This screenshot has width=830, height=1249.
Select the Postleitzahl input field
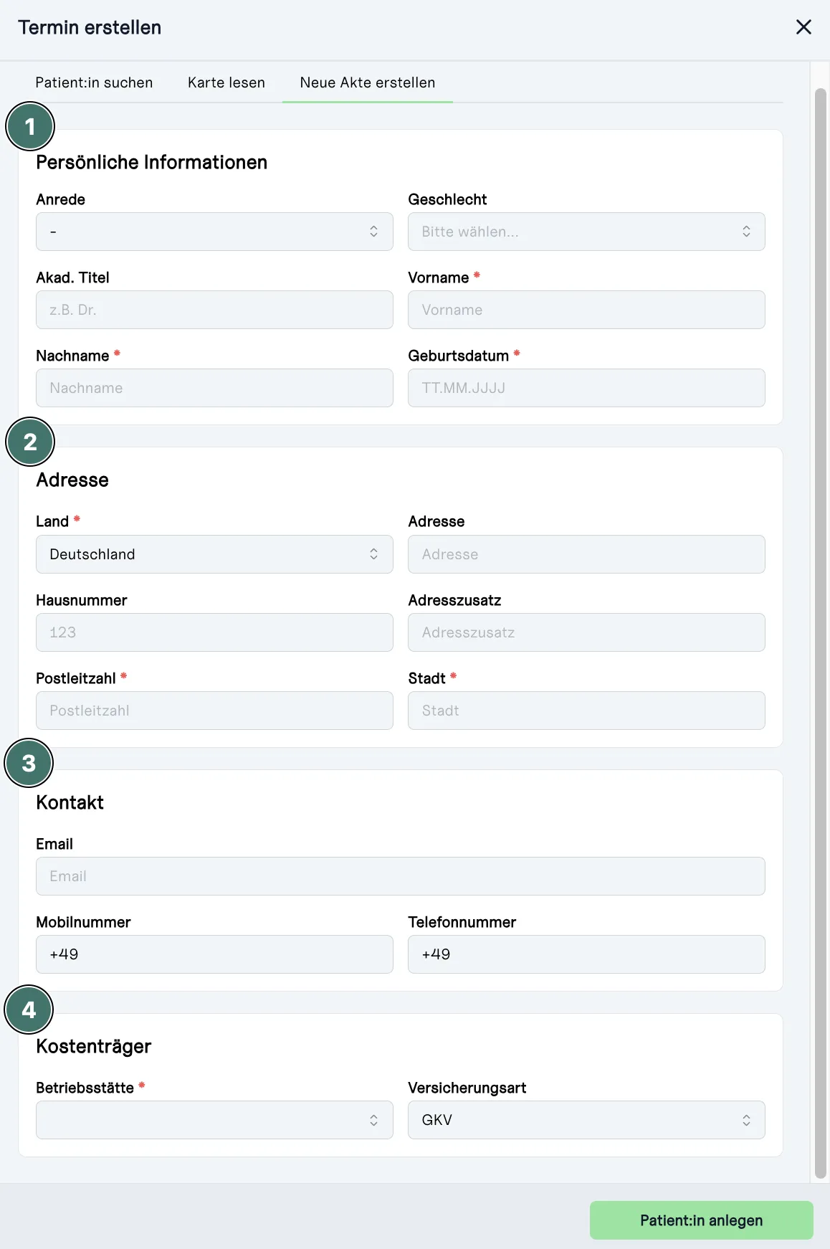[x=214, y=711]
